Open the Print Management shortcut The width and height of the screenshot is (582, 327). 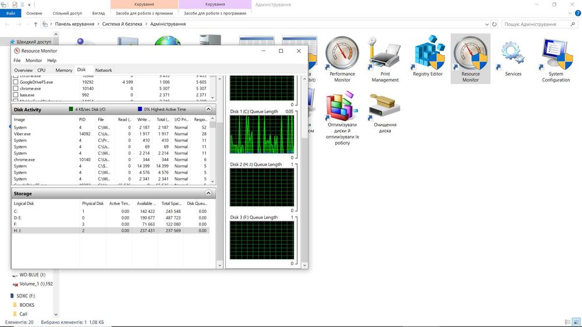tap(385, 59)
